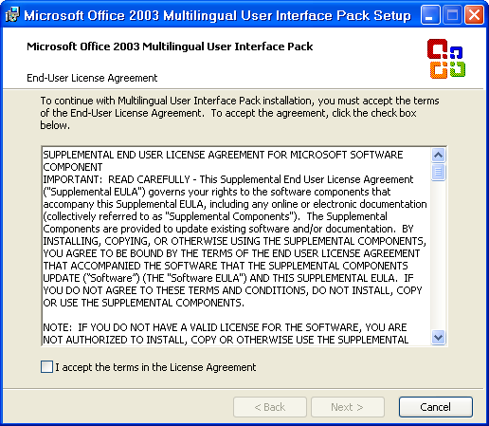The height and width of the screenshot is (426, 489).
Task: Click the Microsoft Office logo
Action: (446, 59)
